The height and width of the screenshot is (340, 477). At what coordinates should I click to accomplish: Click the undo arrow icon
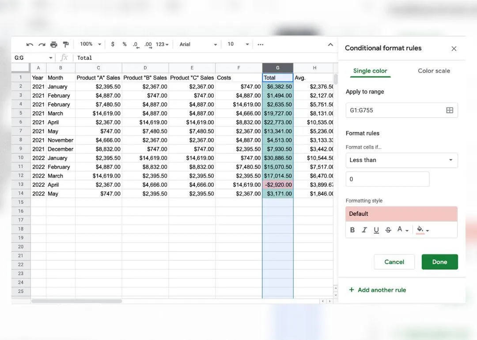[x=30, y=45]
